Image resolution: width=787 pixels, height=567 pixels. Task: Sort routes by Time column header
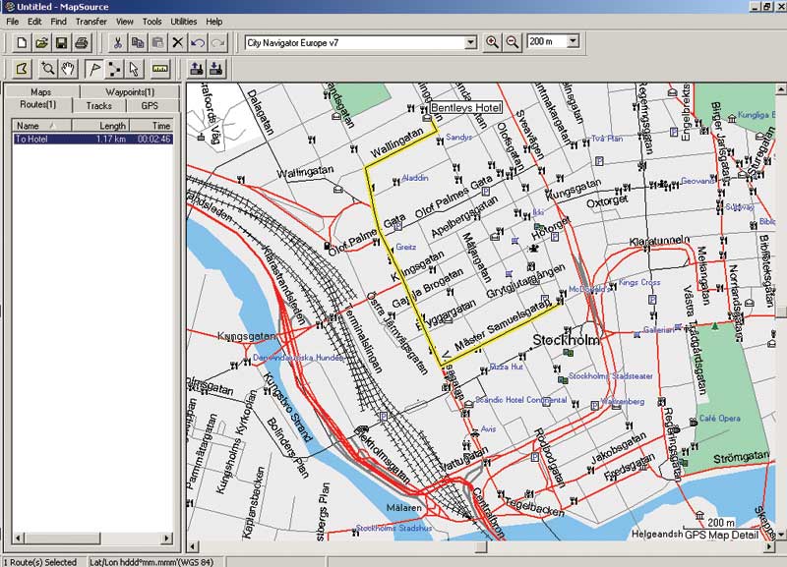[151, 126]
